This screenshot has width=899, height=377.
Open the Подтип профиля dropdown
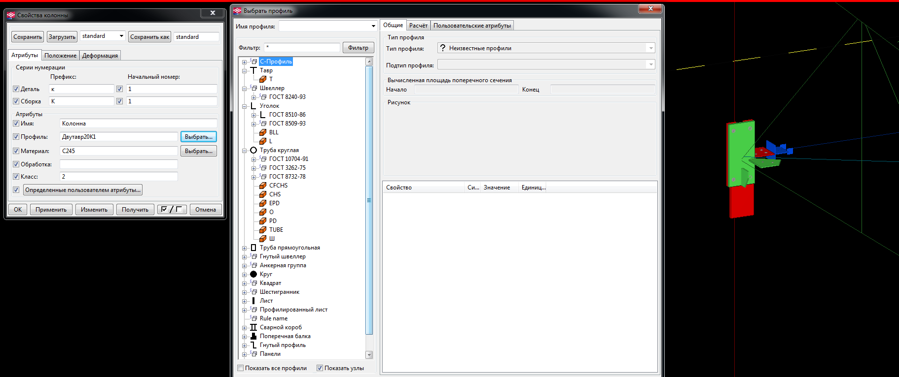tap(651, 65)
